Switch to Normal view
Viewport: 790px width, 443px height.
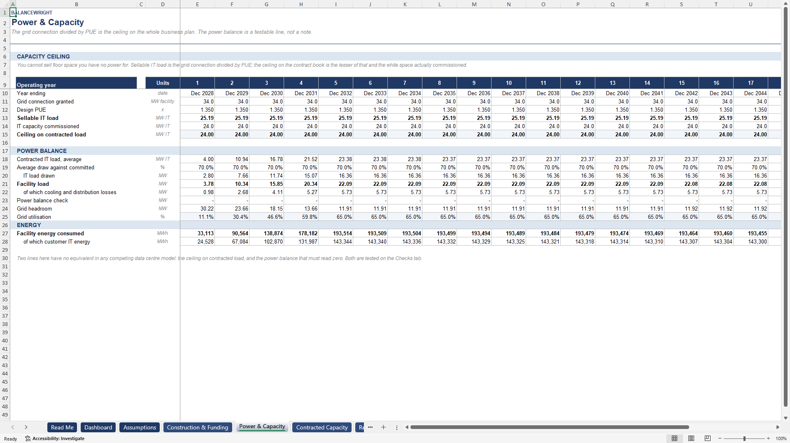674,438
